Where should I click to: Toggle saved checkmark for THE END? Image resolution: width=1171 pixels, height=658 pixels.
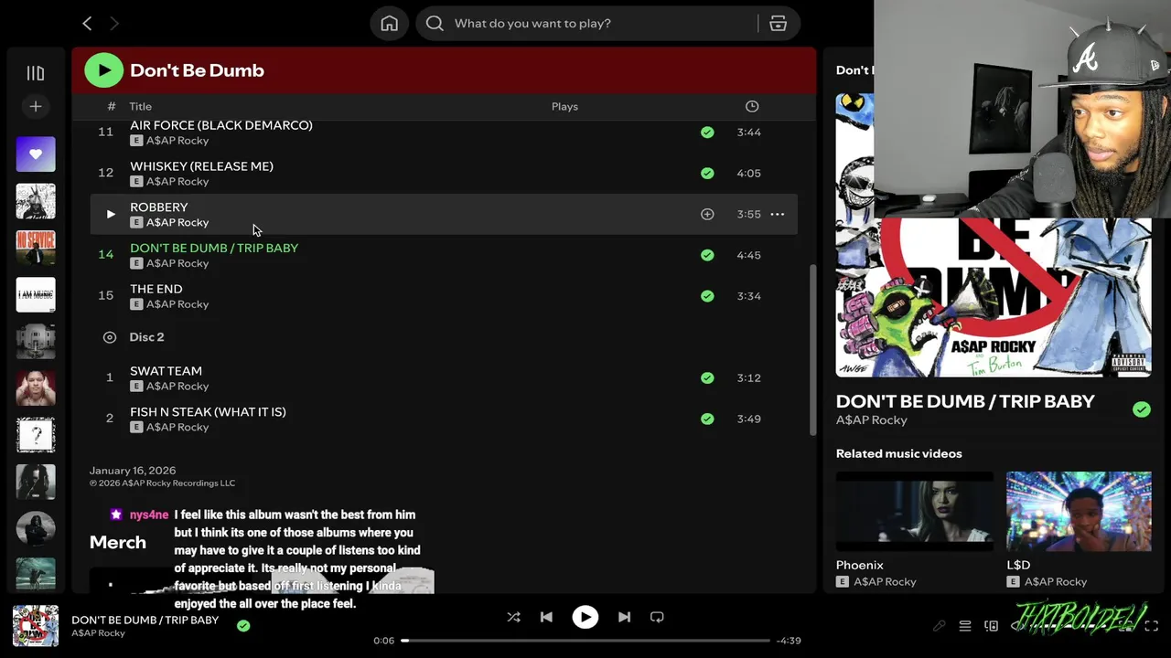[707, 296]
